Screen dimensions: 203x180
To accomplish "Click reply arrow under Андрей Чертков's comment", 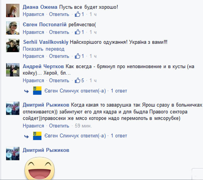I will point(26,91).
